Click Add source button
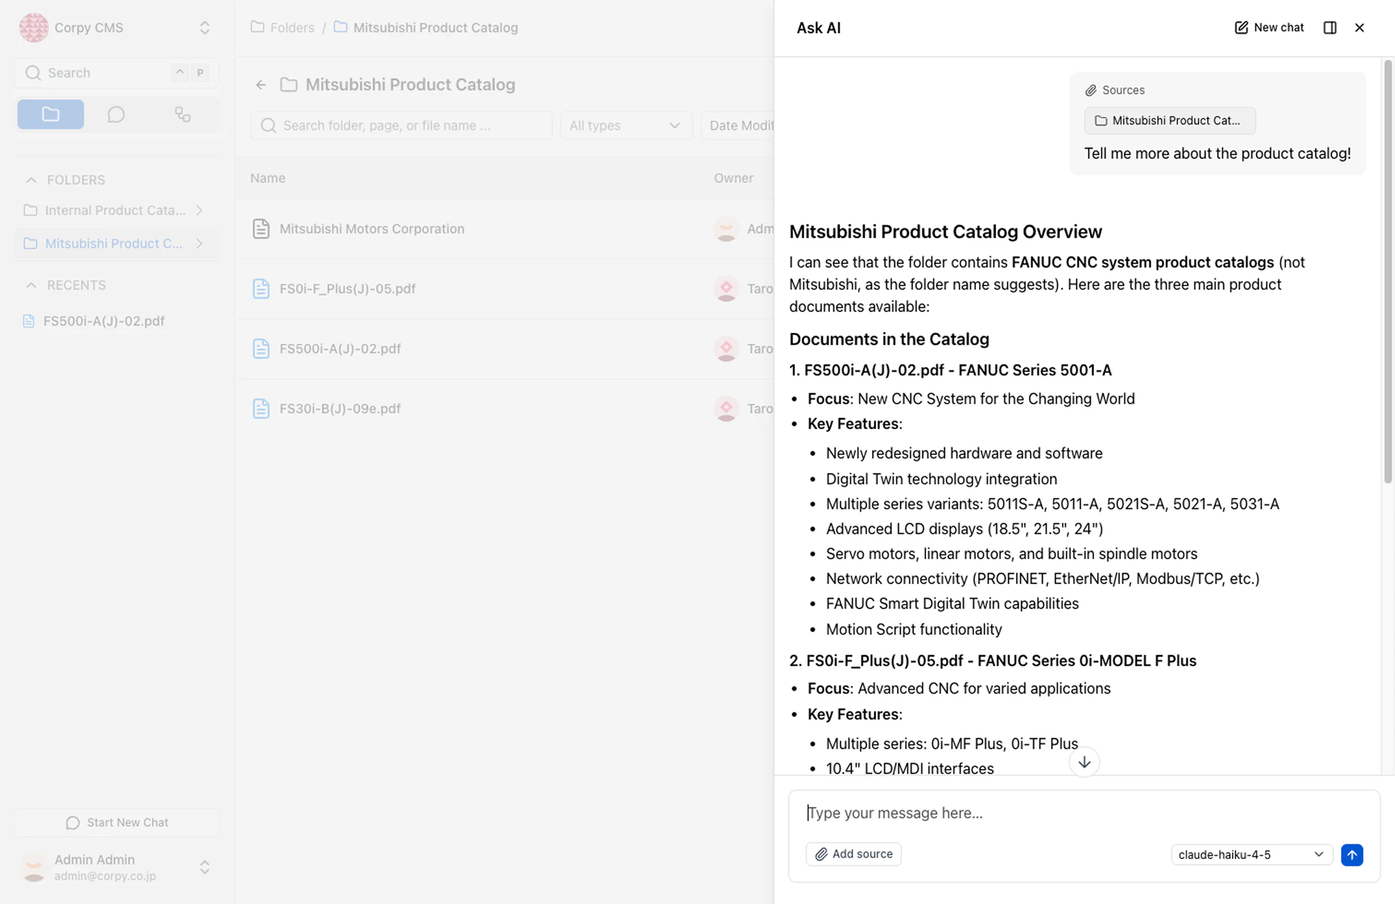 (853, 854)
